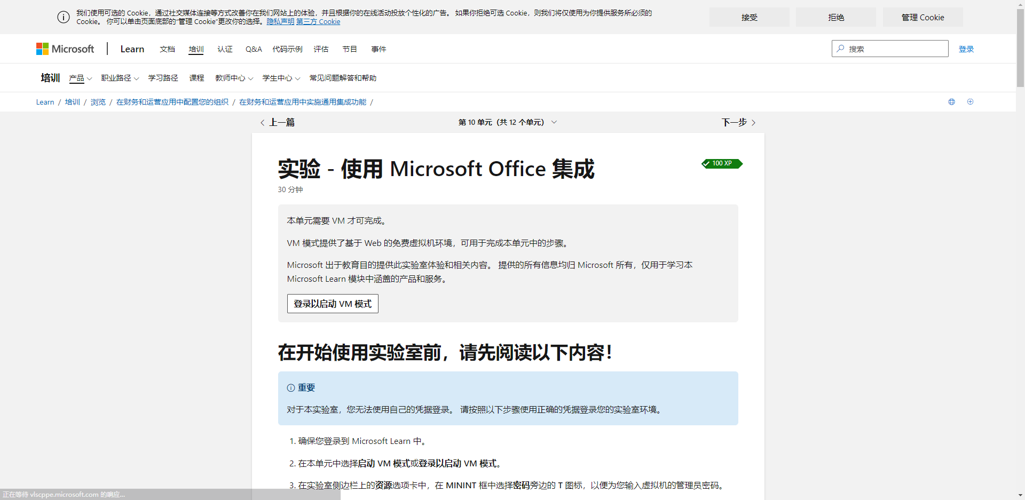The width and height of the screenshot is (1025, 500).
Task: Click into the 搜索 search field
Action: (890, 49)
